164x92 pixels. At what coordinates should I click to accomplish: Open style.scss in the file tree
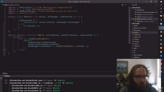[137, 46]
